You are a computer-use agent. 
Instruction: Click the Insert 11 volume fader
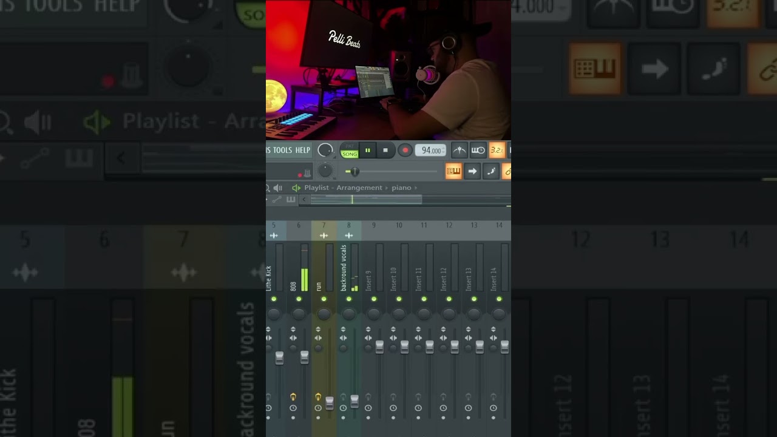coord(429,347)
